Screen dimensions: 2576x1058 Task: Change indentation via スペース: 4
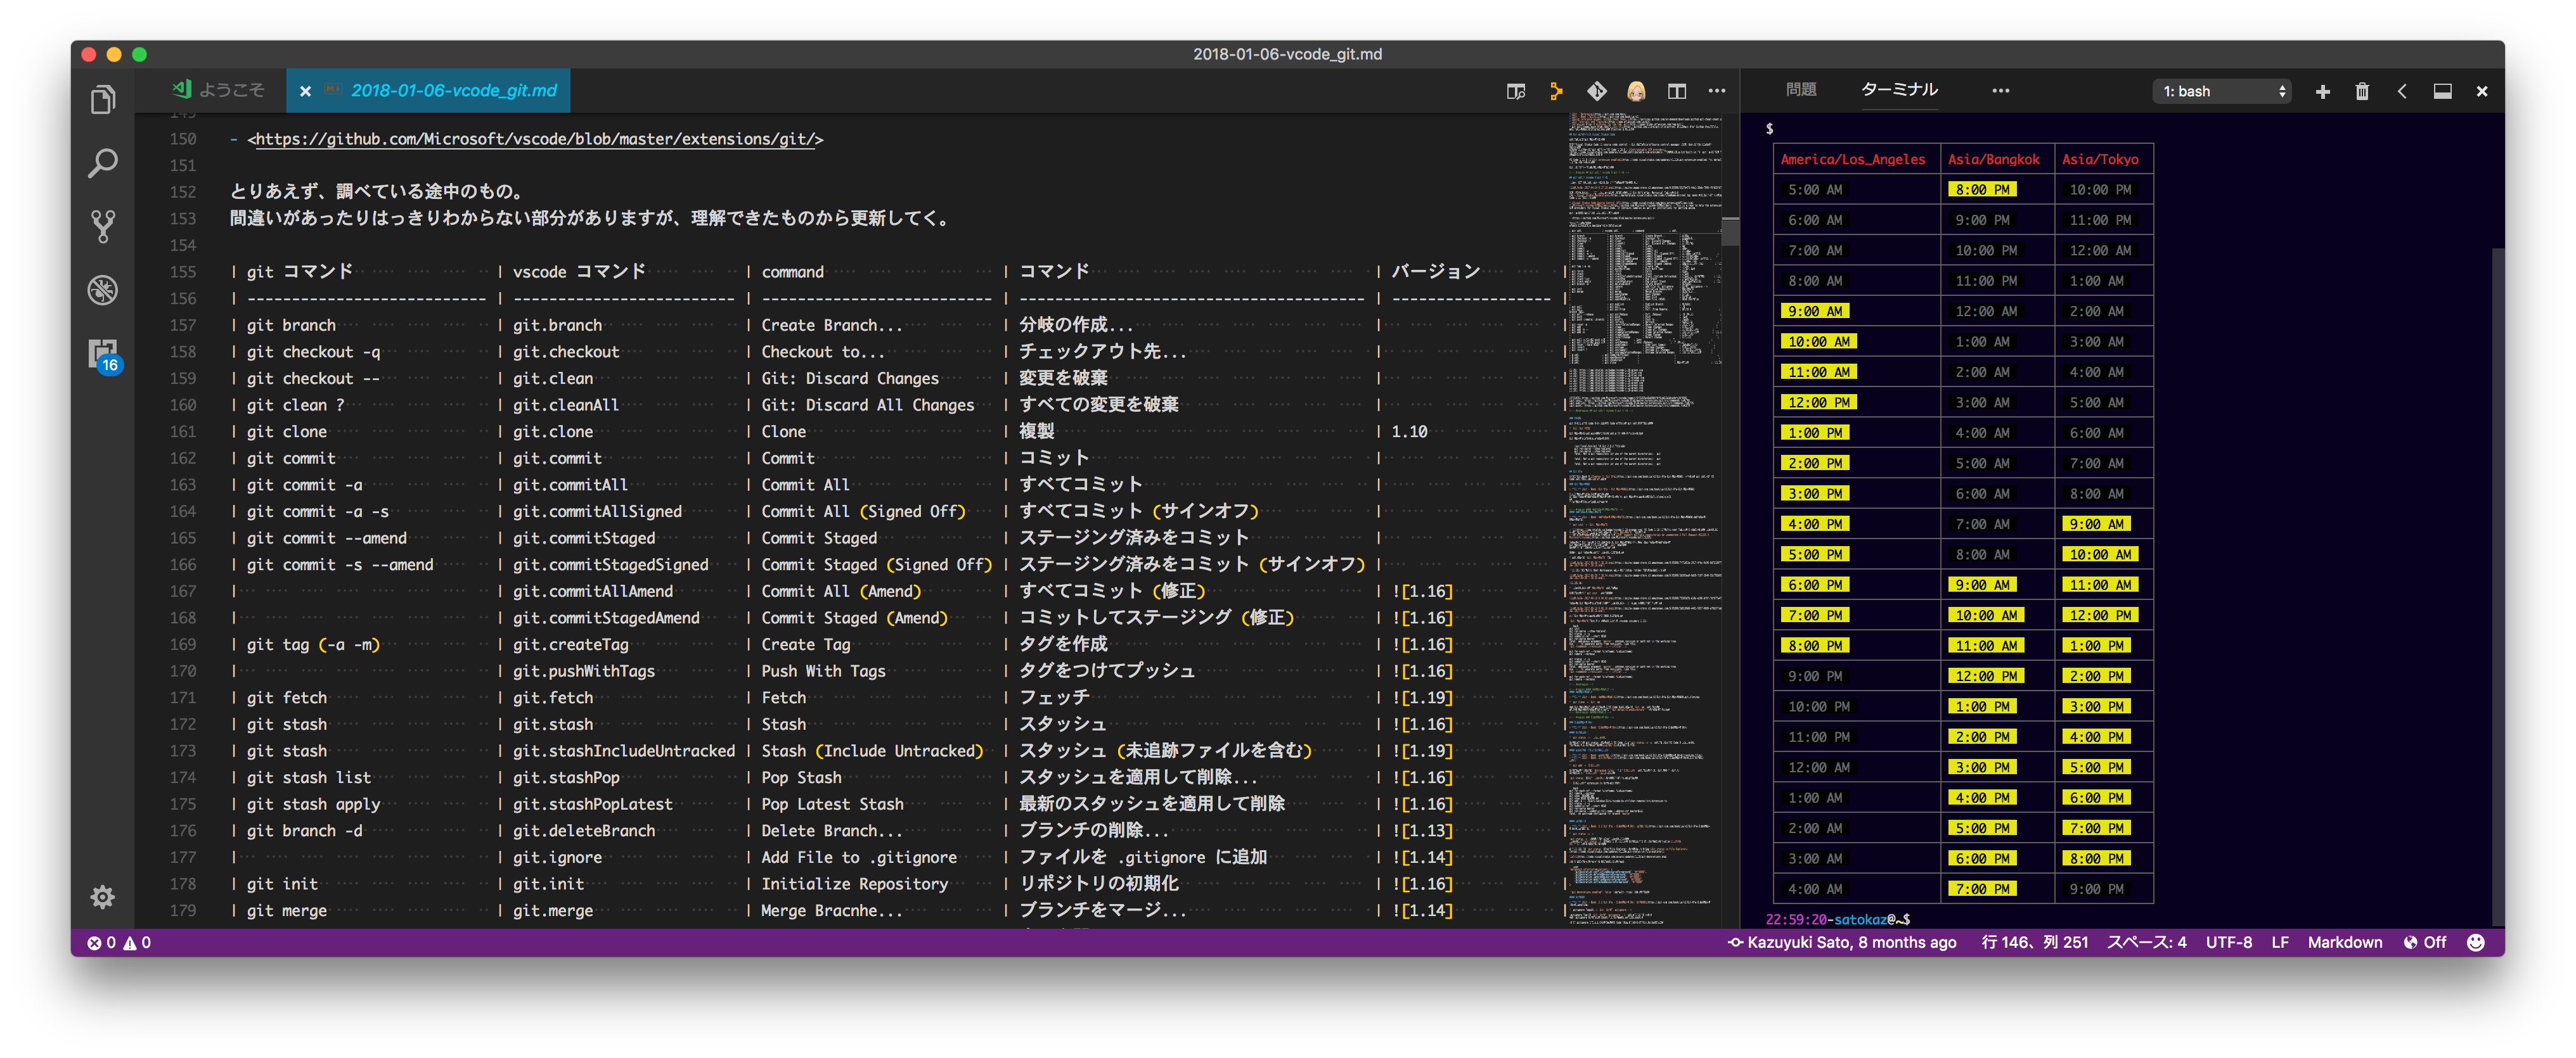[2147, 942]
